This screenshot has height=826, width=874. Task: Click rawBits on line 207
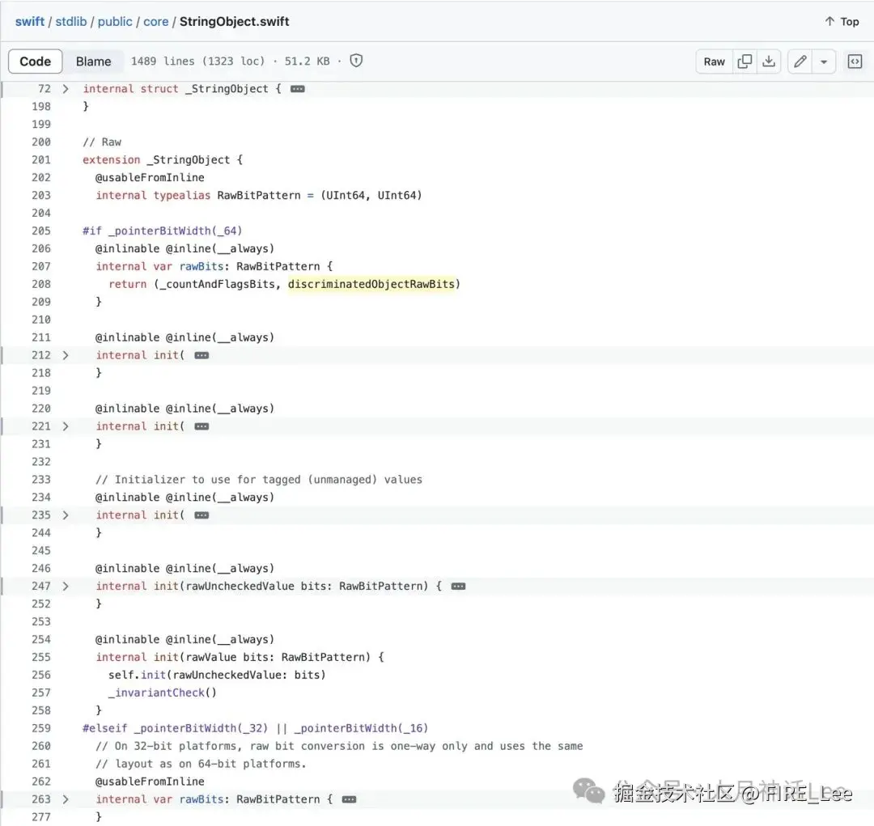click(202, 266)
